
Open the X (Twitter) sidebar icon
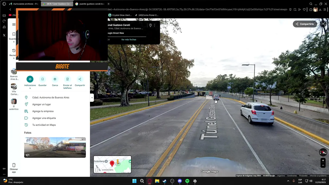click(x=4, y=35)
